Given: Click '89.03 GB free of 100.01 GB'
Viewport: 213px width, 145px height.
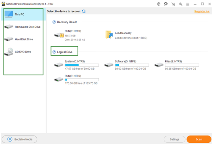Looking at the screenshot, I should 131,69.
